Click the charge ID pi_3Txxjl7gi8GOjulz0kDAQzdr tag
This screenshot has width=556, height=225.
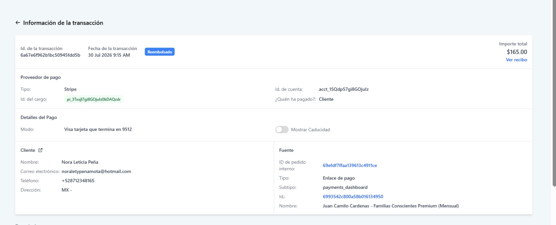(x=93, y=99)
